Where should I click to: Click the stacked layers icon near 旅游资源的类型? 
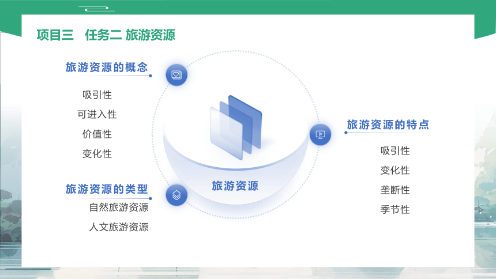(x=176, y=195)
